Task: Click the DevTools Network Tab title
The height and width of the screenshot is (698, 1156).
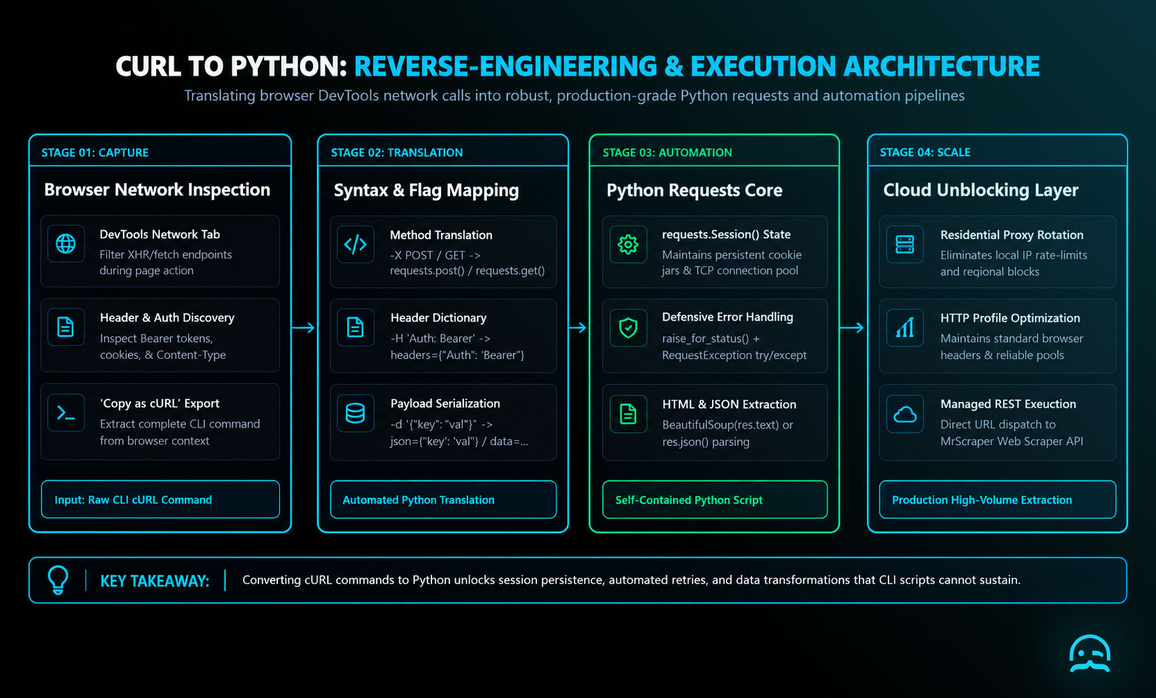Action: pos(160,234)
